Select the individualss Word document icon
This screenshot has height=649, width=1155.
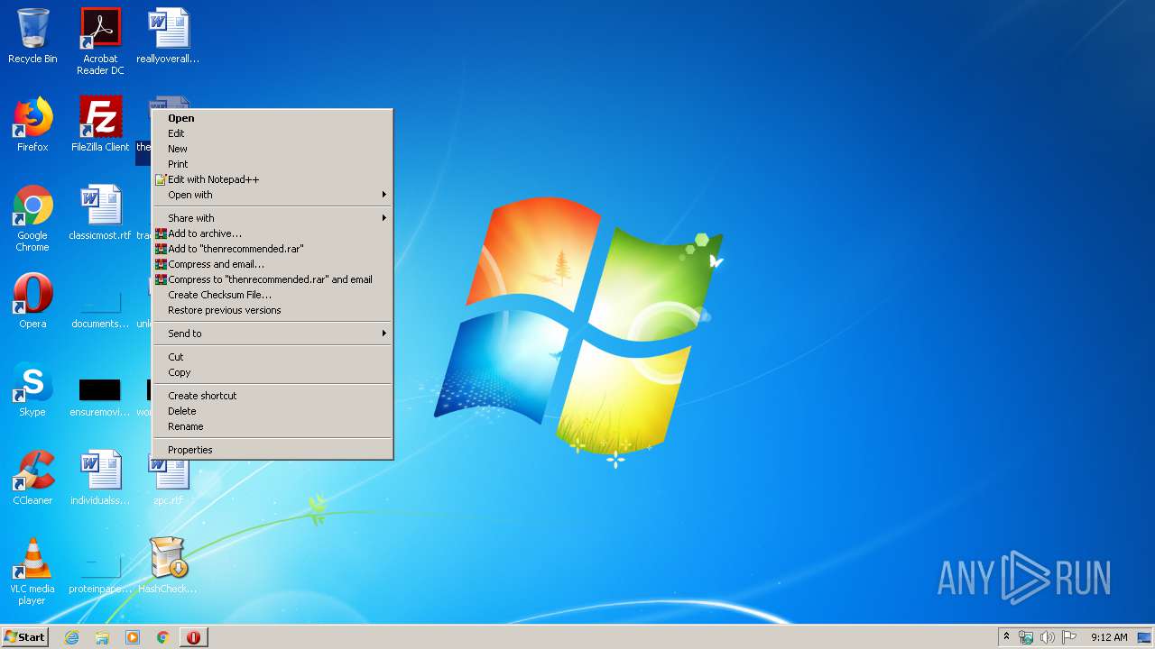pos(100,478)
